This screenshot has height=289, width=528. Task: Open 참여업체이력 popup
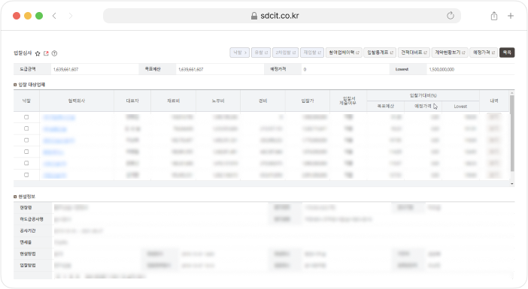point(344,53)
